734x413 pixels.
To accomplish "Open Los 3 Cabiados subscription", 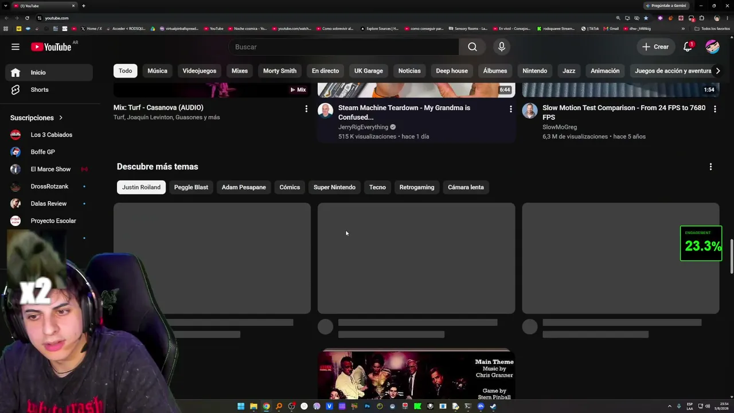I will [x=49, y=135].
